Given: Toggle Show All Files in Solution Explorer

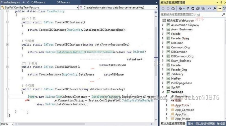Looking at the screenshot, I should 203,9.
